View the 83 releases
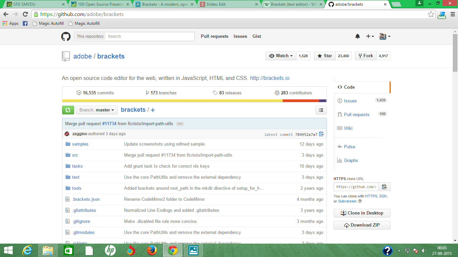This screenshot has height=257, width=458. (x=227, y=93)
